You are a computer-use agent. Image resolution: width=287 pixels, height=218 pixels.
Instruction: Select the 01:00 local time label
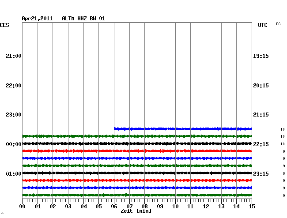pos(14,173)
